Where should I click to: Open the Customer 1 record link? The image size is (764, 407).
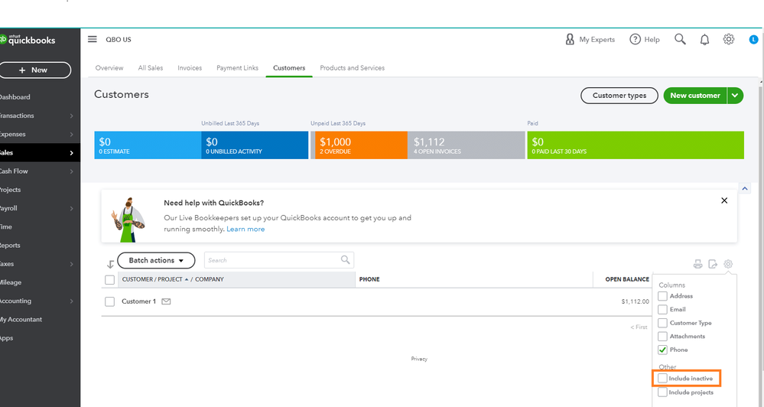tap(139, 301)
